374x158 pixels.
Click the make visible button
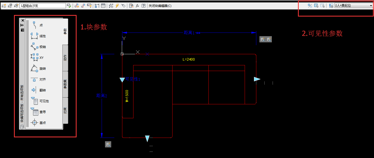pyautogui.click(x=316, y=6)
